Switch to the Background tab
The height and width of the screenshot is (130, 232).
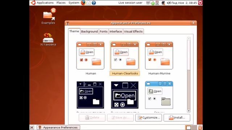pos(90,31)
